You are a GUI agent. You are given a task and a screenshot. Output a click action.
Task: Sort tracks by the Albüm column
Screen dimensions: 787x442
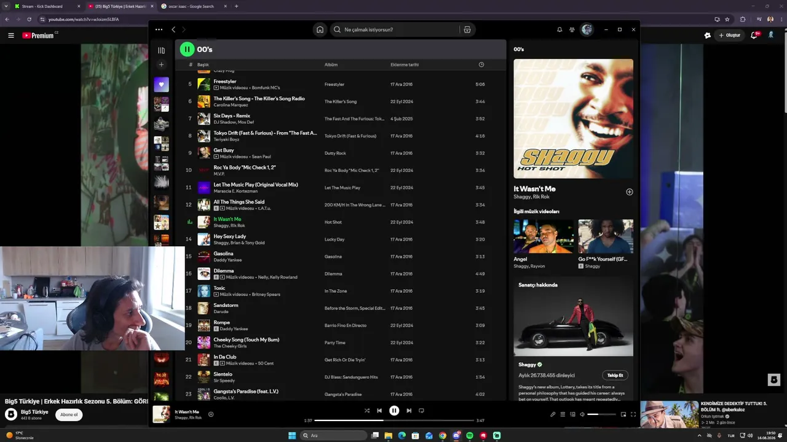(331, 64)
